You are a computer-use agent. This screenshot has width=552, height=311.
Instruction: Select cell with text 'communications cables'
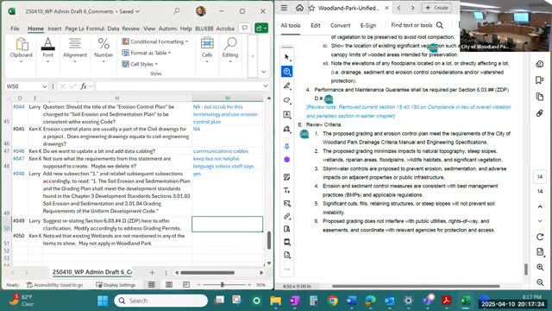228,151
